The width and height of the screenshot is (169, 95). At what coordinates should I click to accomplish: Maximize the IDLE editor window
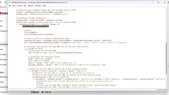[x=158, y=2]
